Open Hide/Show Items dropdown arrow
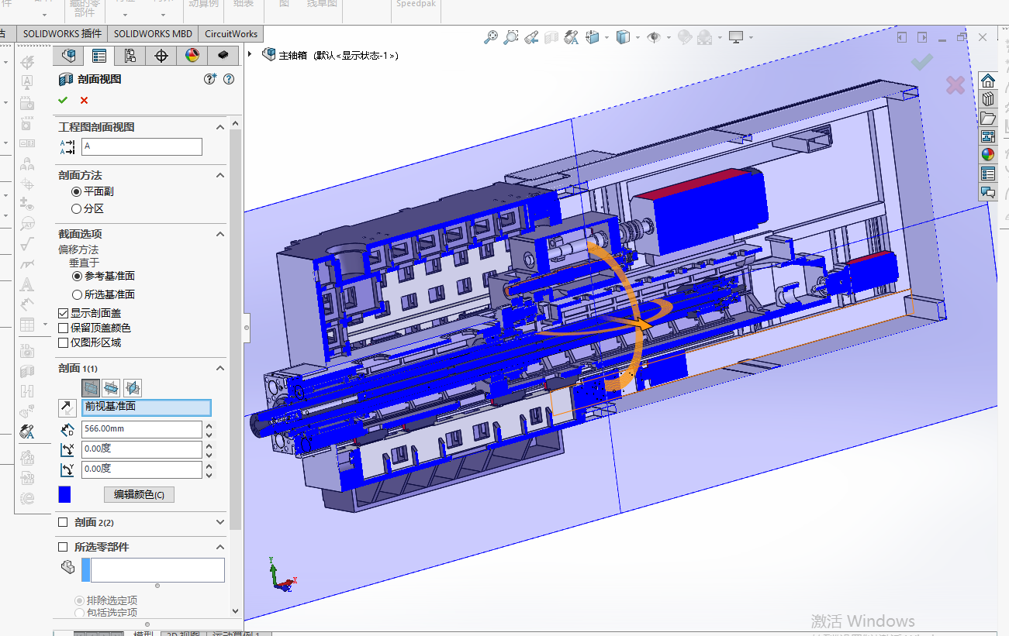 click(668, 37)
